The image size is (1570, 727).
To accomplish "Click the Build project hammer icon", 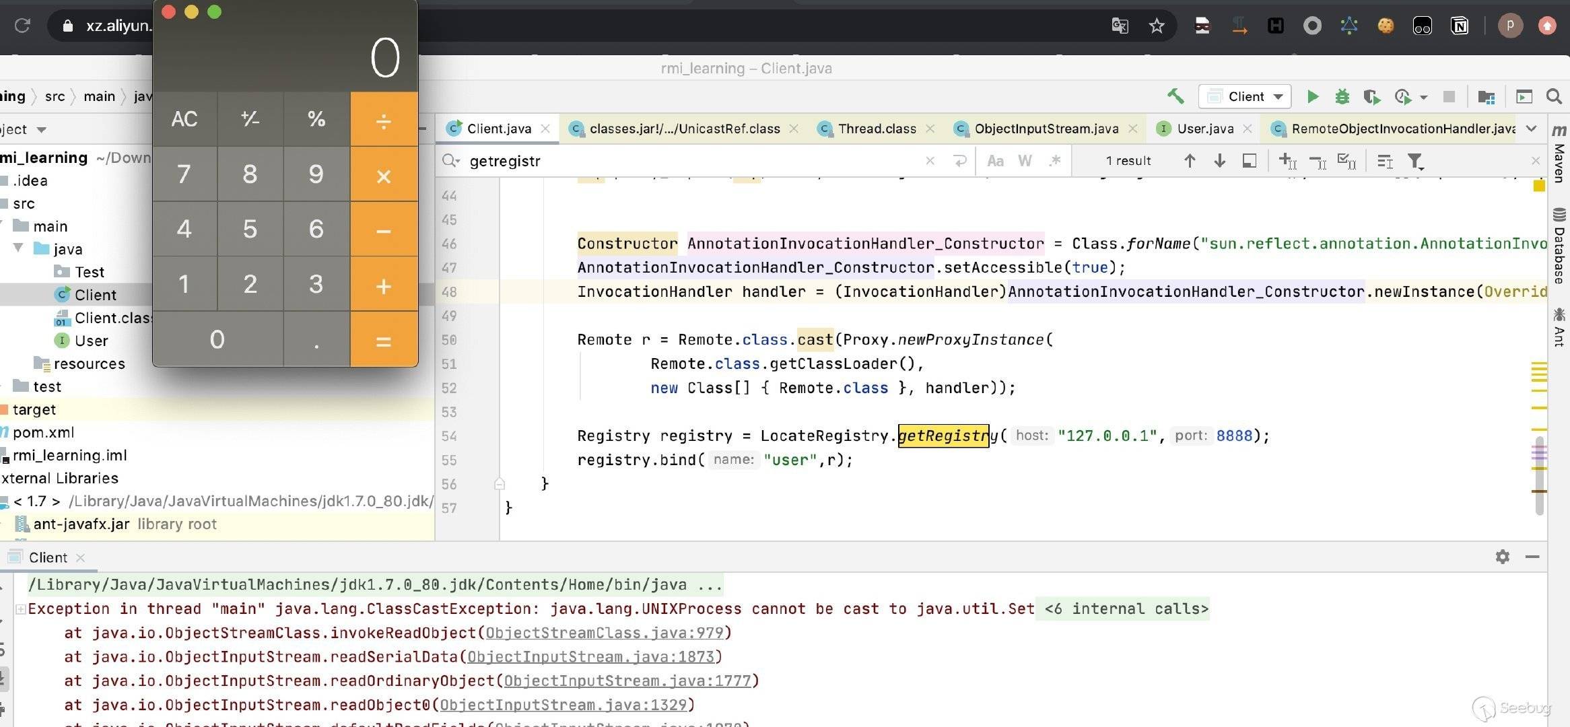I will point(1175,96).
